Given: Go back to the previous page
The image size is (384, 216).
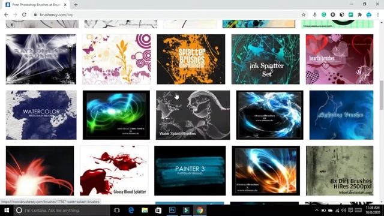Looking at the screenshot, I should pyautogui.click(x=6, y=14).
